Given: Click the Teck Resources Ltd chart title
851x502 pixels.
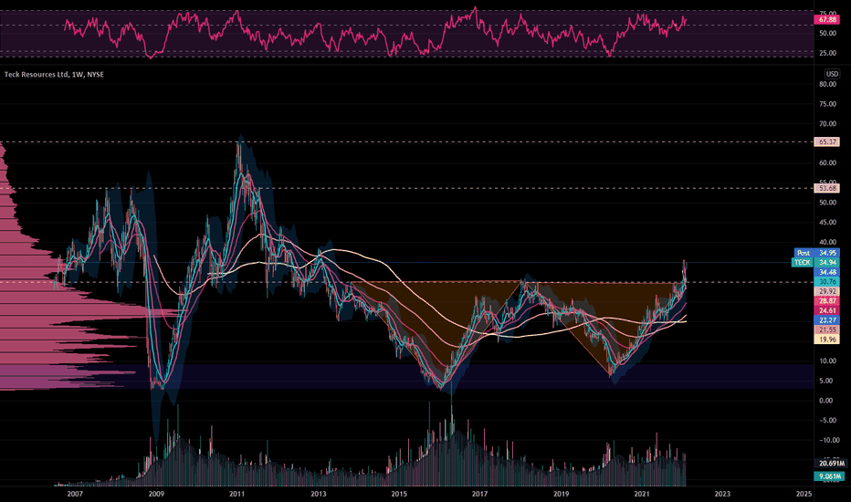Looking at the screenshot, I should [x=54, y=74].
